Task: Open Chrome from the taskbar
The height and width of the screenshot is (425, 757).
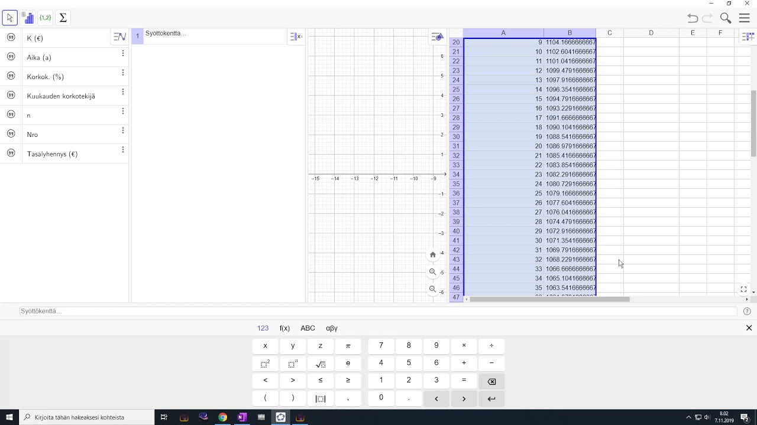Action: coord(222,417)
